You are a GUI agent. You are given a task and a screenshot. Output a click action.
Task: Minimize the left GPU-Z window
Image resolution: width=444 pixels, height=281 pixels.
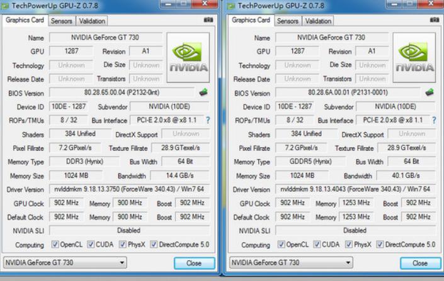(x=168, y=3)
